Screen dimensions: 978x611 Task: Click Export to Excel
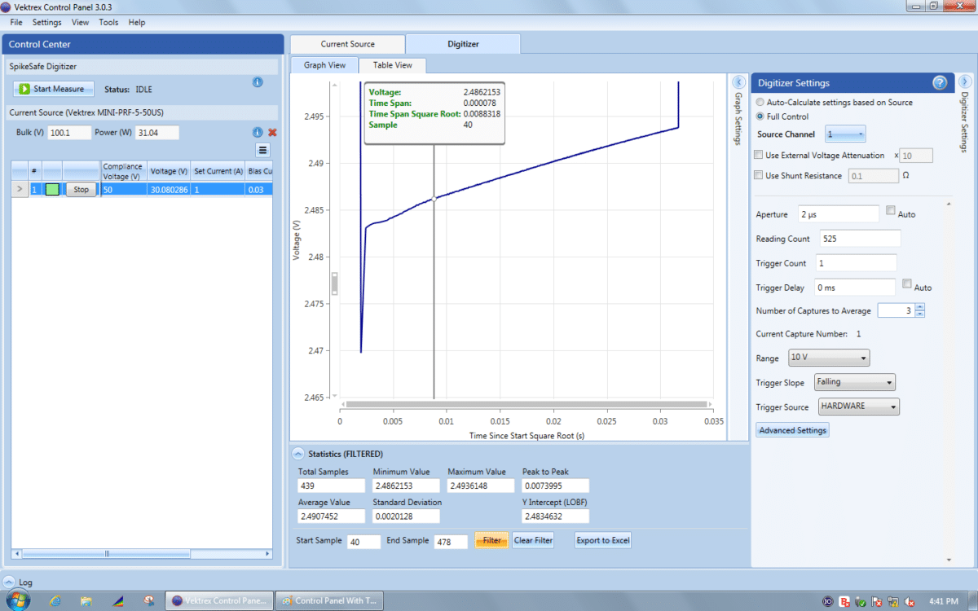pyautogui.click(x=603, y=540)
